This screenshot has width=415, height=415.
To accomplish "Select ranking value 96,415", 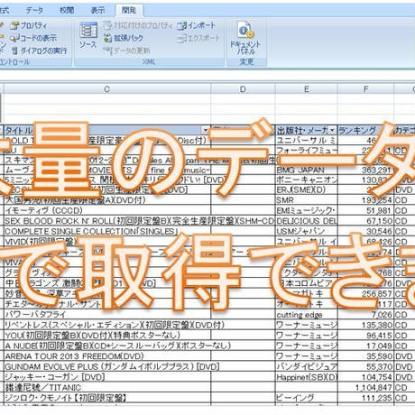I will point(365,336).
